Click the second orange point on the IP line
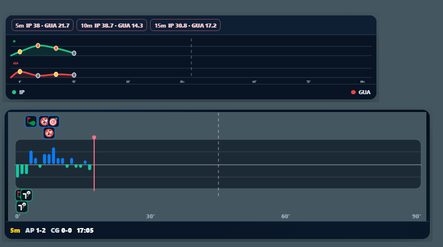The image size is (443, 247). pyautogui.click(x=56, y=48)
